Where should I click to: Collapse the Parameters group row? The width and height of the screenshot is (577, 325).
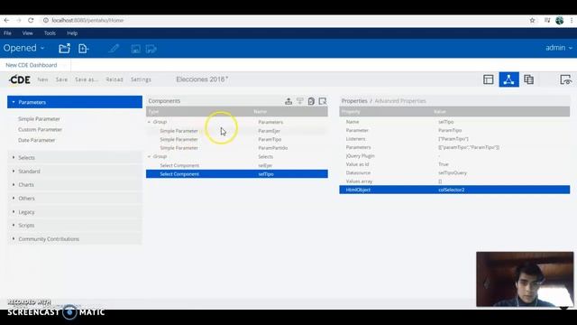tap(150, 122)
